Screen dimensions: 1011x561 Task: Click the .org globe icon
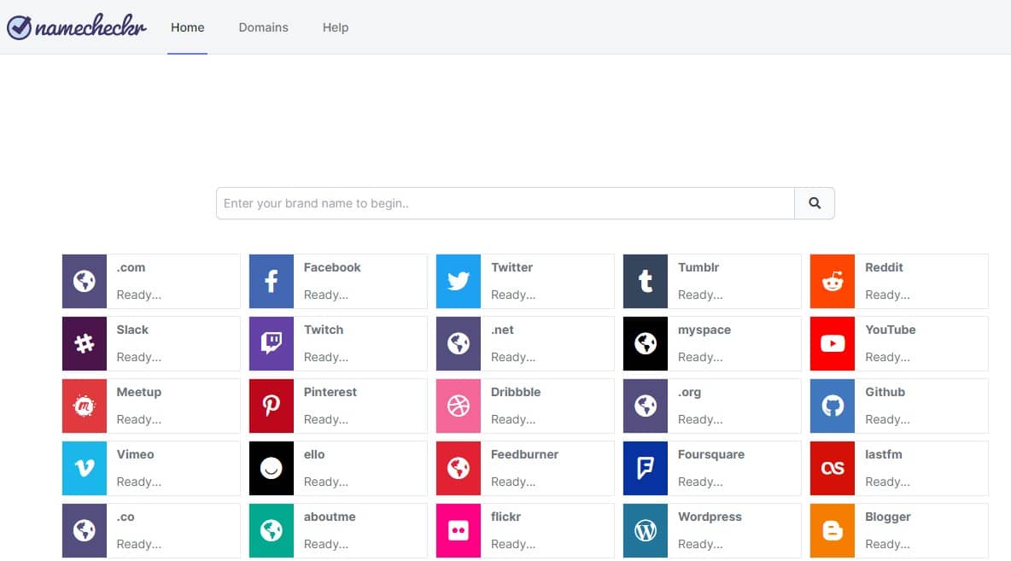(646, 406)
